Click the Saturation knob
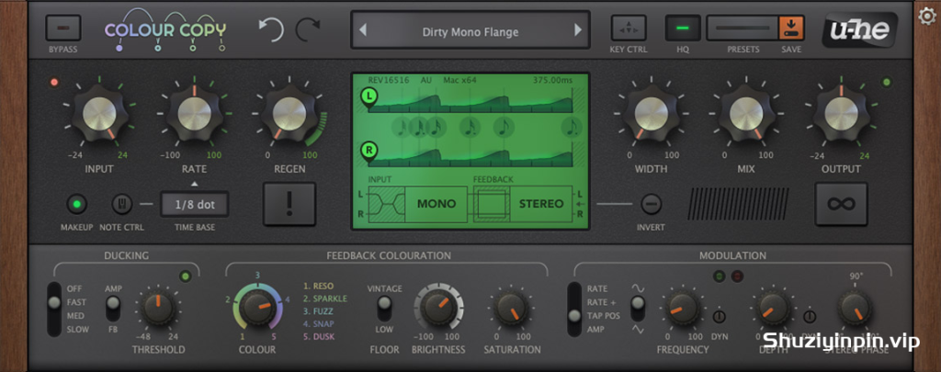This screenshot has width=941, height=372. tap(512, 309)
